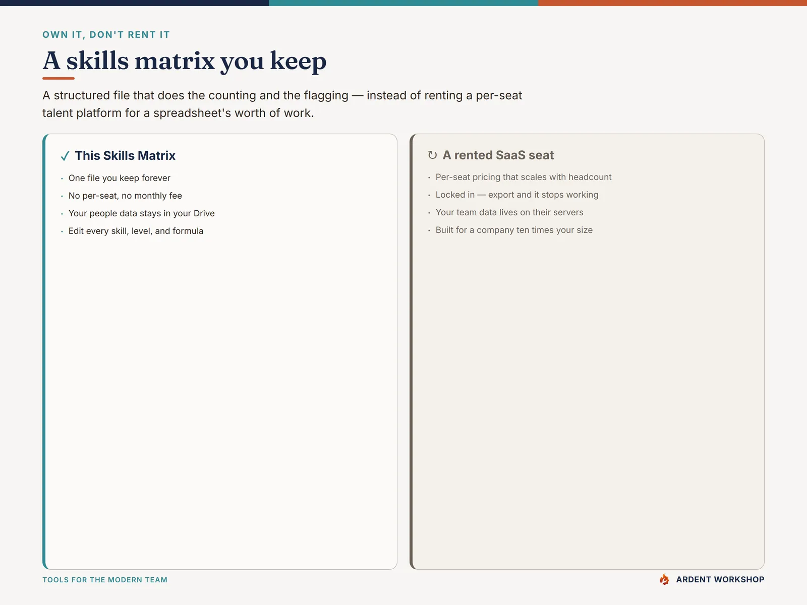The height and width of the screenshot is (605, 807).
Task: Click 'Your people data stays in your Drive'
Action: click(x=142, y=213)
